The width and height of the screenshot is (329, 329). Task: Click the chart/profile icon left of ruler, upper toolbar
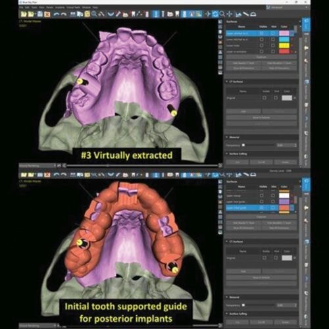pyautogui.click(x=239, y=14)
